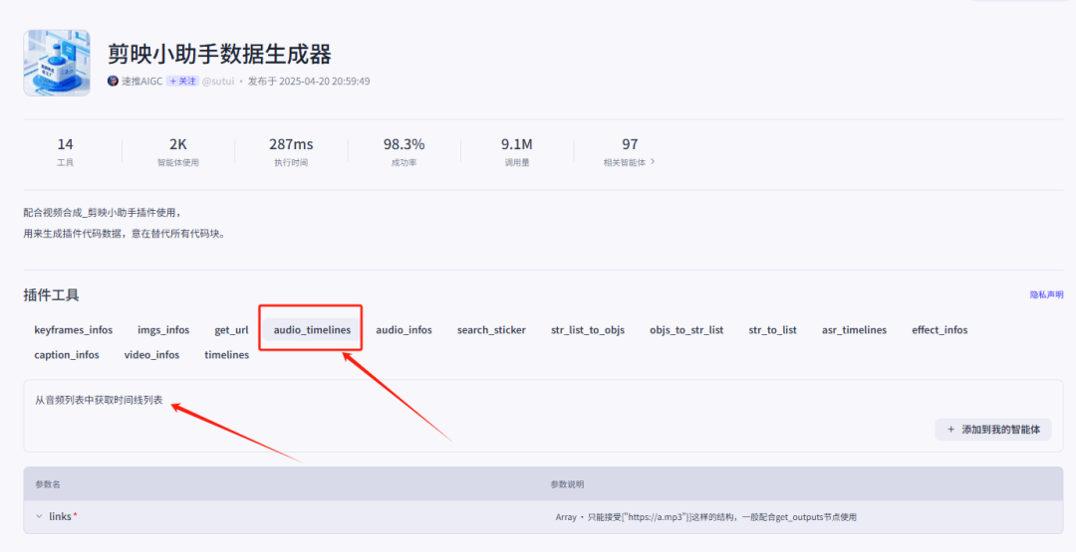The height and width of the screenshot is (552, 1076).
Task: Click the publish date 2025-04-20 20:59:49
Action: pos(325,81)
